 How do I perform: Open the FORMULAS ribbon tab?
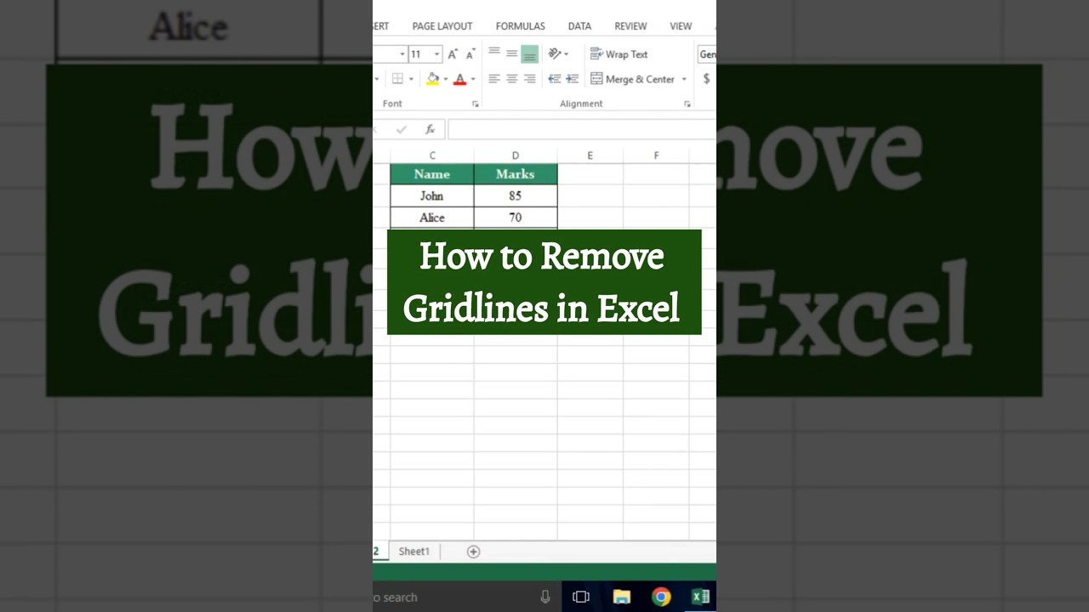pos(521,26)
